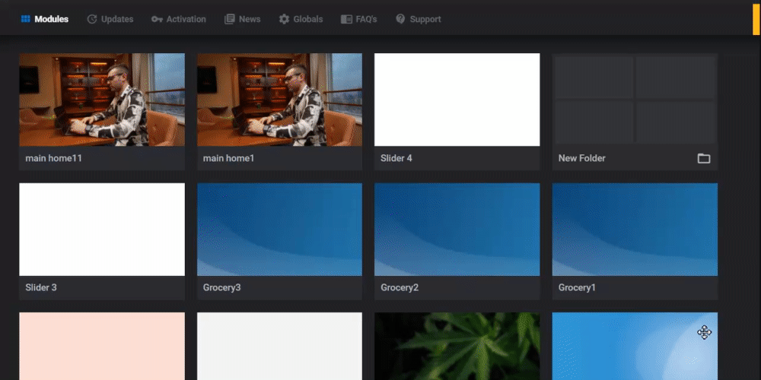Open the Modules tab
761x380 pixels.
point(45,20)
